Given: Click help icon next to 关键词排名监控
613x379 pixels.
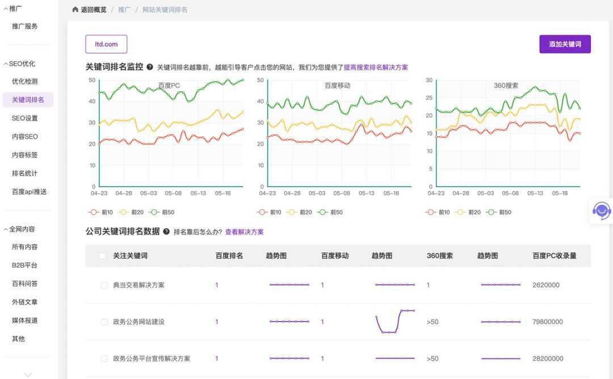Looking at the screenshot, I should [x=150, y=67].
